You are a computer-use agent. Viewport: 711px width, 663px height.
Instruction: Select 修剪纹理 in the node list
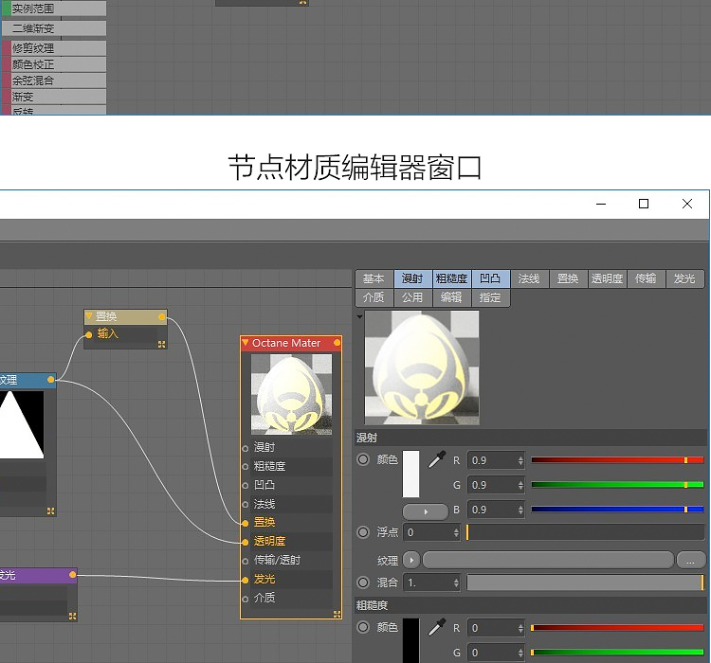54,48
